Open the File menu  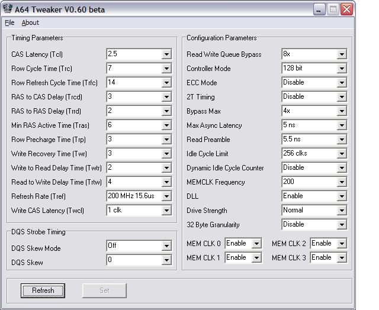[9, 22]
